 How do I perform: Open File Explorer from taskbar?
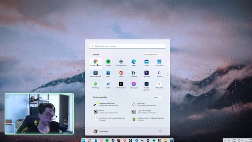[x=165, y=140]
